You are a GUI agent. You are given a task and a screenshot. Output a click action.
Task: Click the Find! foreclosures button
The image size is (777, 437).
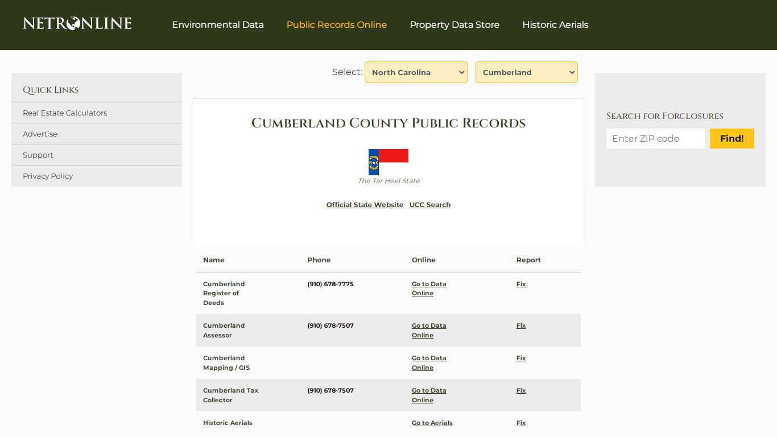(732, 138)
